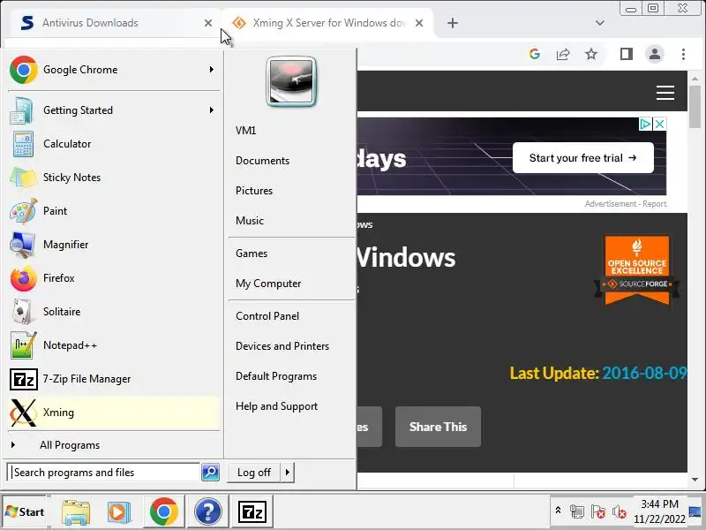Click the taskbar clock showing 3:44 PM
The height and width of the screenshot is (530, 706).
point(659,511)
